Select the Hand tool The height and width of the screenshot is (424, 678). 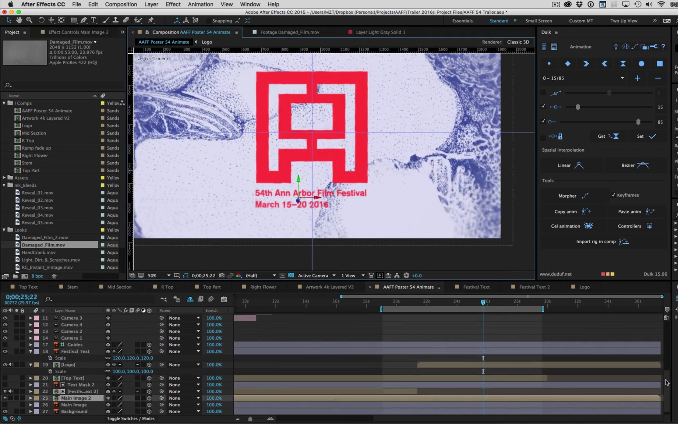point(19,20)
